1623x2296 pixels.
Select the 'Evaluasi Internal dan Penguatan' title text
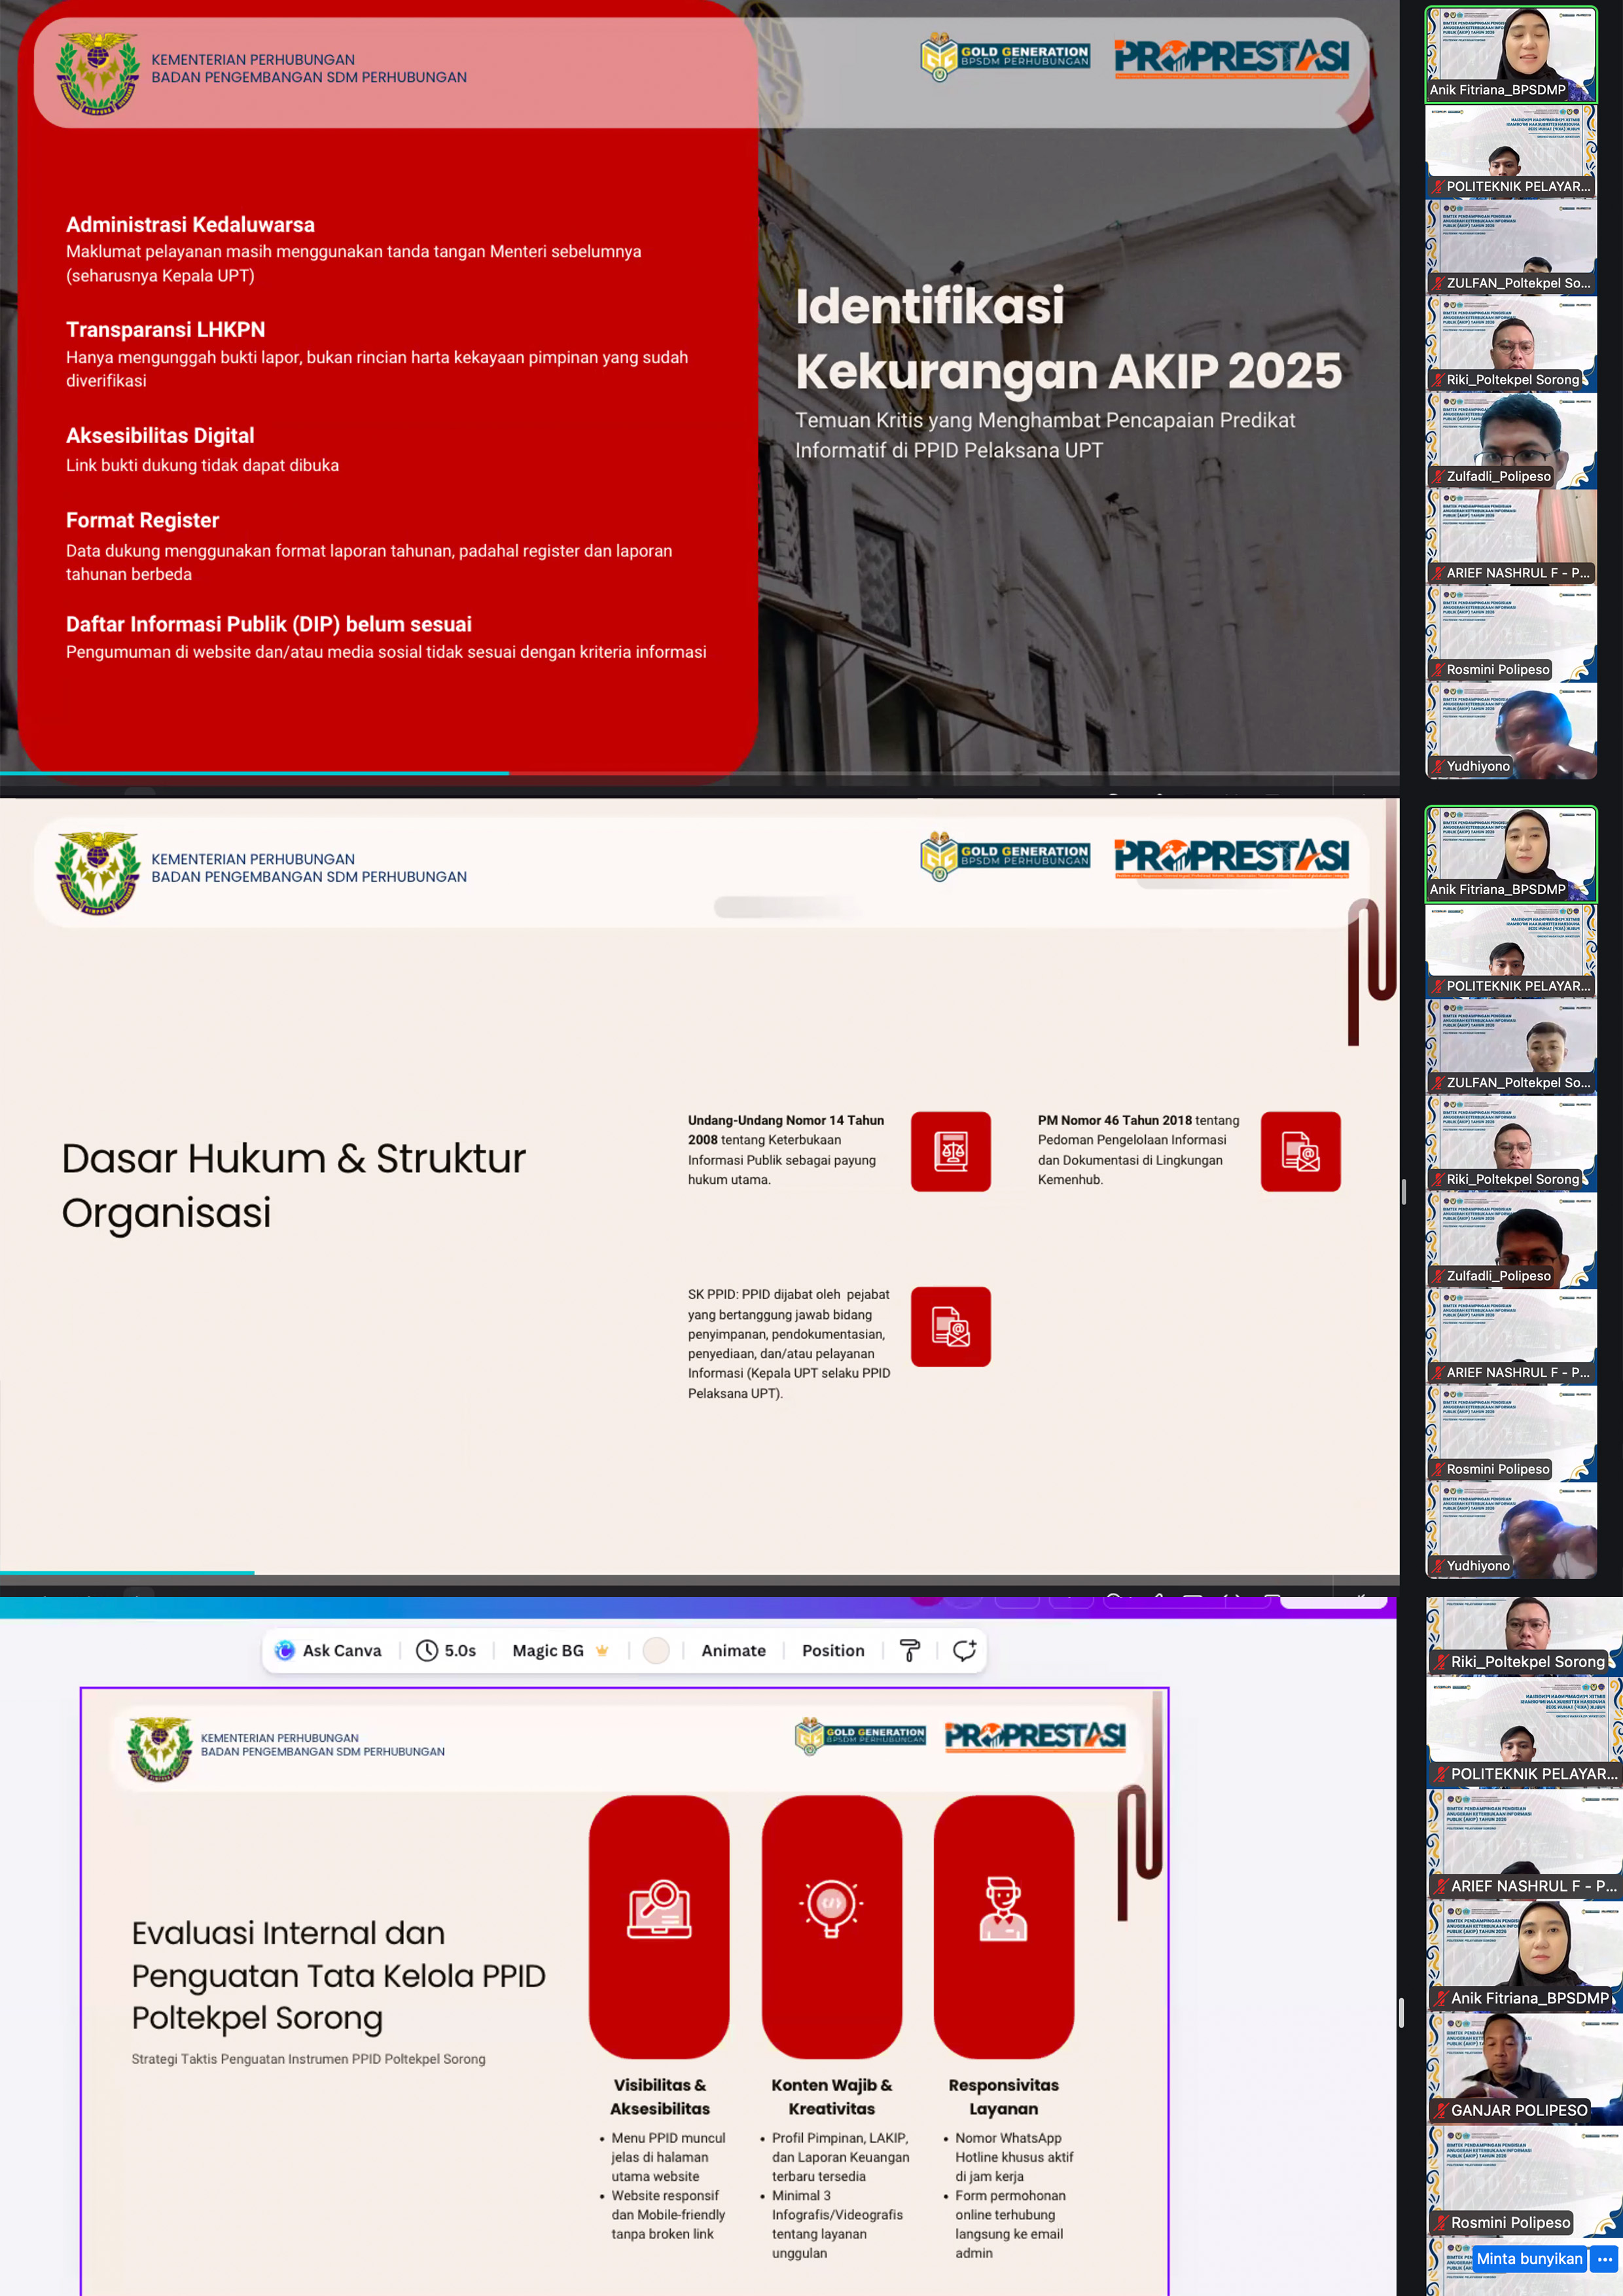338,1975
